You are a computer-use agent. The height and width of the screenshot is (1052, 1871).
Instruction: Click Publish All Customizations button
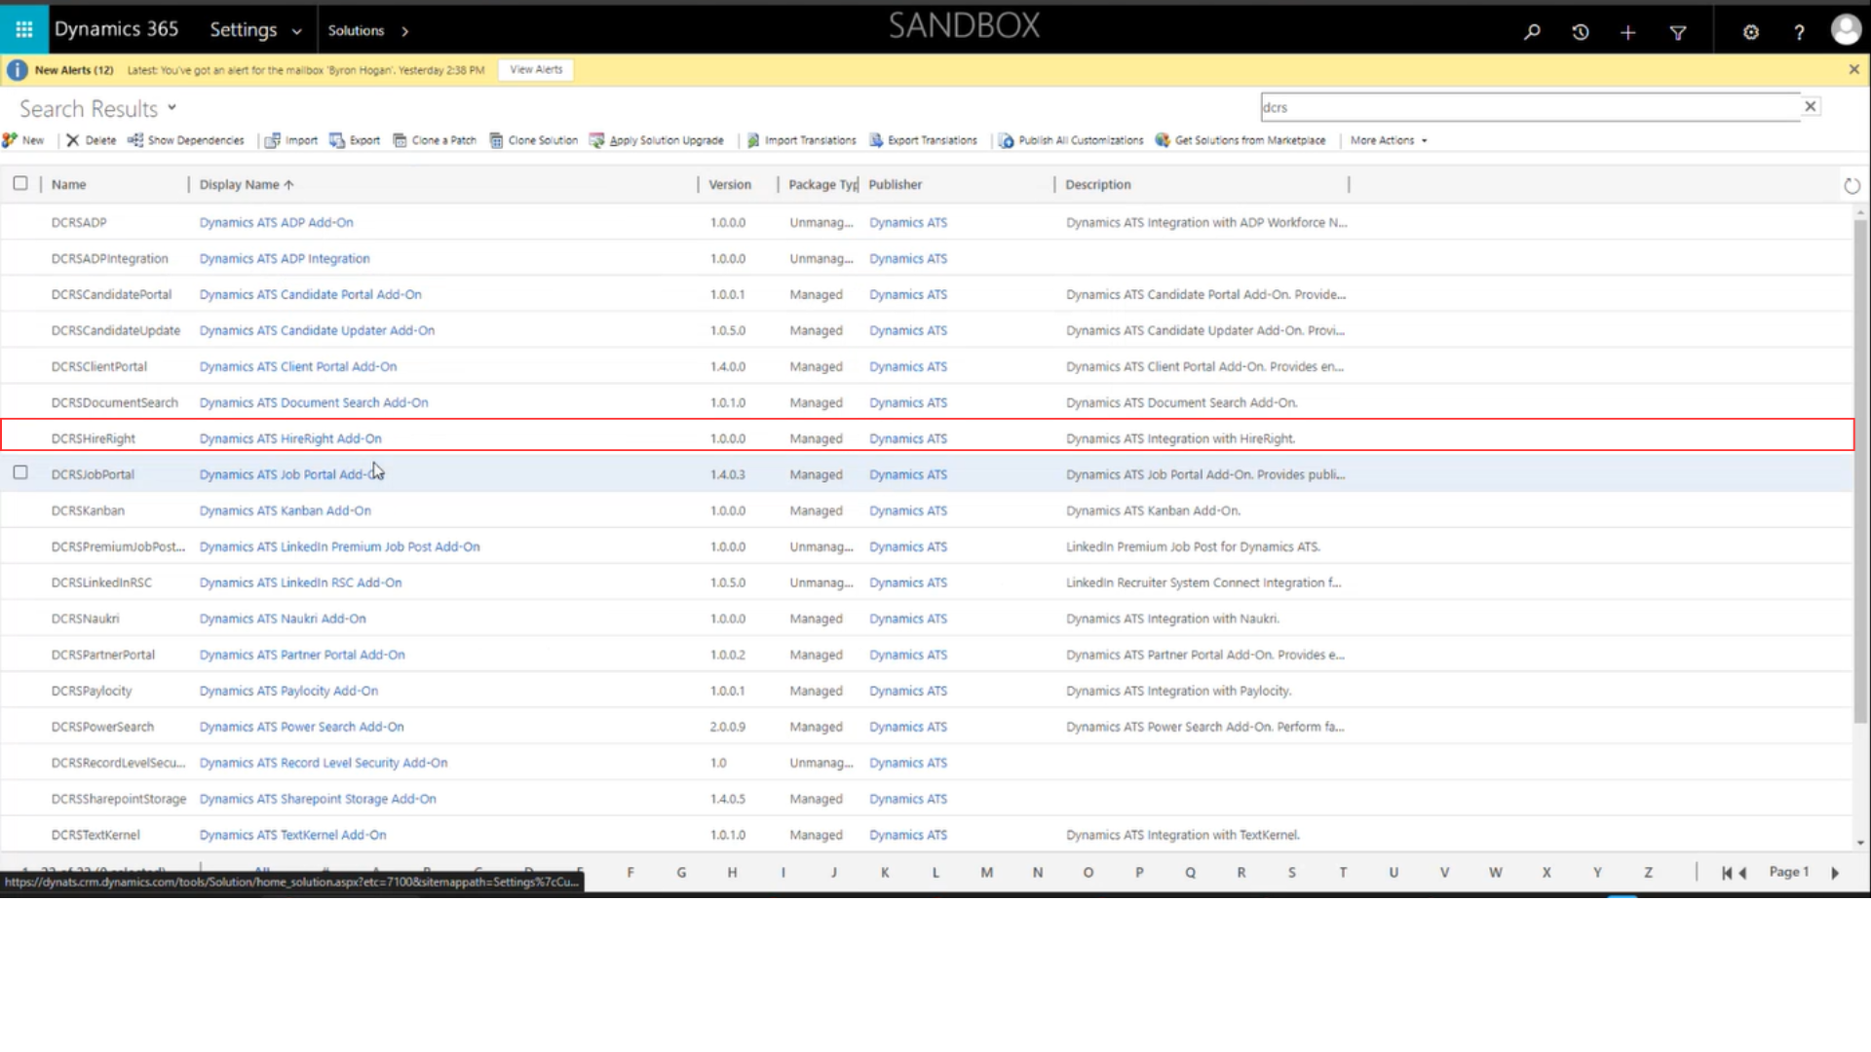[1071, 140]
